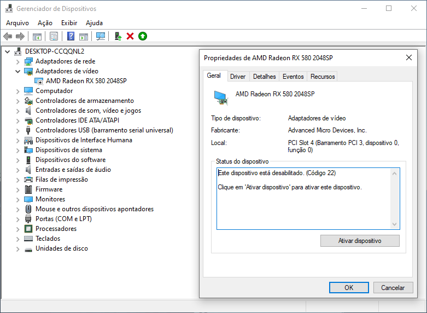Expand Dispositivos do software node
Viewport: 427px width, 313px height.
(17, 160)
